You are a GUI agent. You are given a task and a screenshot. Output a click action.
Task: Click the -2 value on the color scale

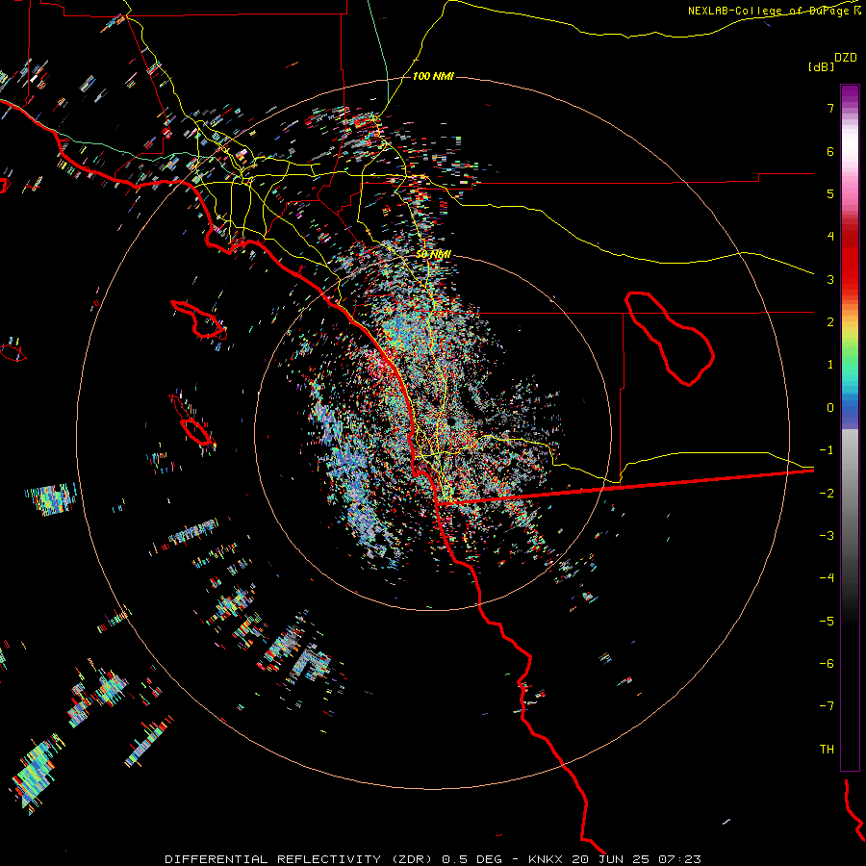pos(827,494)
